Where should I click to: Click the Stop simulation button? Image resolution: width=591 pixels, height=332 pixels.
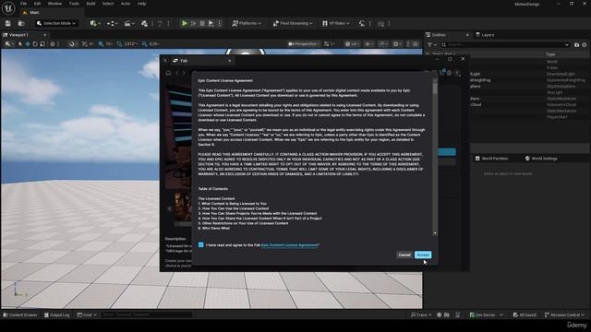(x=202, y=23)
